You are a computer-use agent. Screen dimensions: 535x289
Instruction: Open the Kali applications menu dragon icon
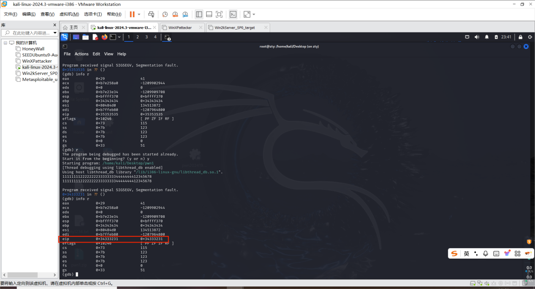coord(64,37)
